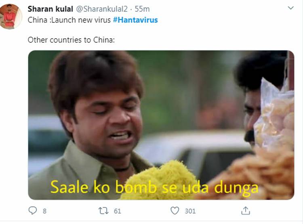Click the like count 301
303x224 pixels.
coord(190,211)
